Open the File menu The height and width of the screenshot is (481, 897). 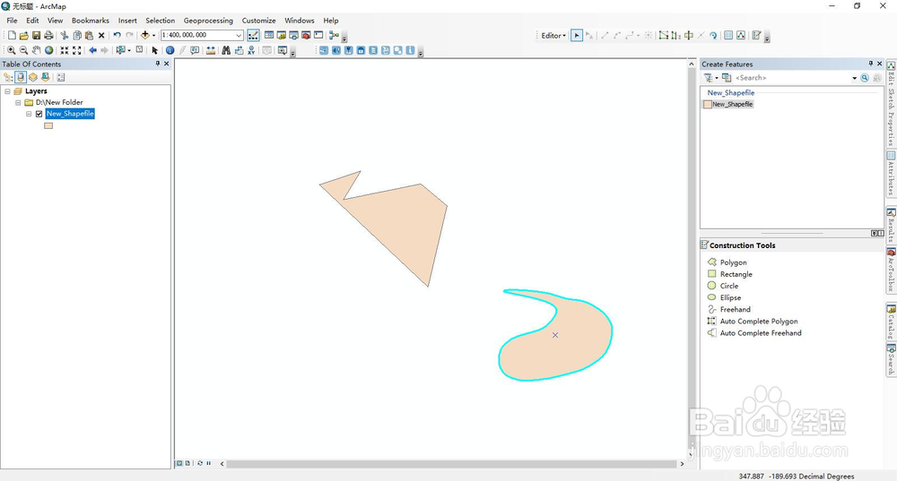click(12, 21)
